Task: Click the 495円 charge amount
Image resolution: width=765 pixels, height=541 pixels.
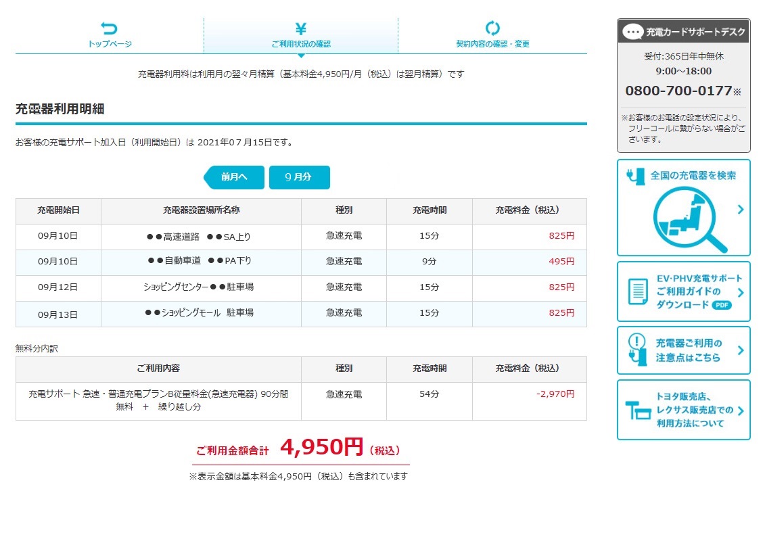Action: (561, 262)
